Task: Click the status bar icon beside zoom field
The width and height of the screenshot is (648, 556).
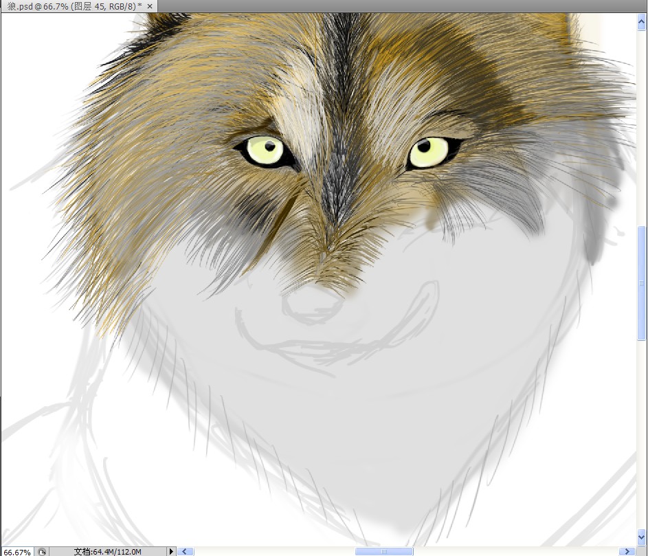Action: 42,551
